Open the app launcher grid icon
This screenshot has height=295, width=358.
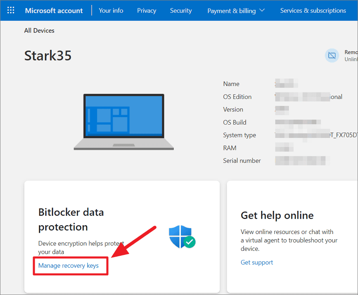point(11,10)
